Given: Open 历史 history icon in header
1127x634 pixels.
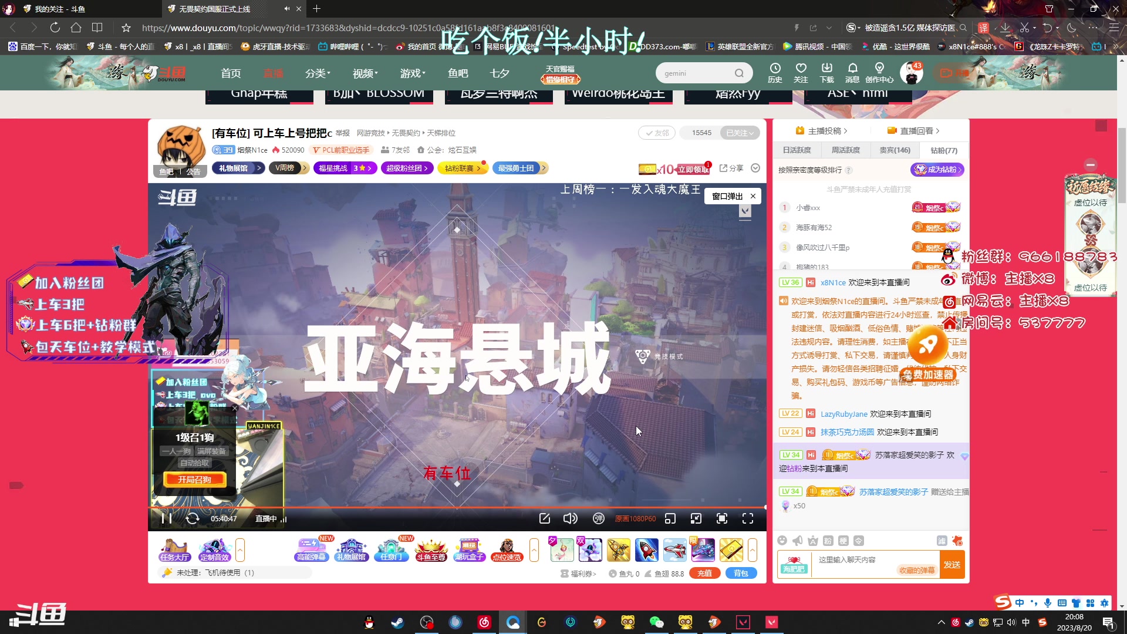Looking at the screenshot, I should [775, 73].
